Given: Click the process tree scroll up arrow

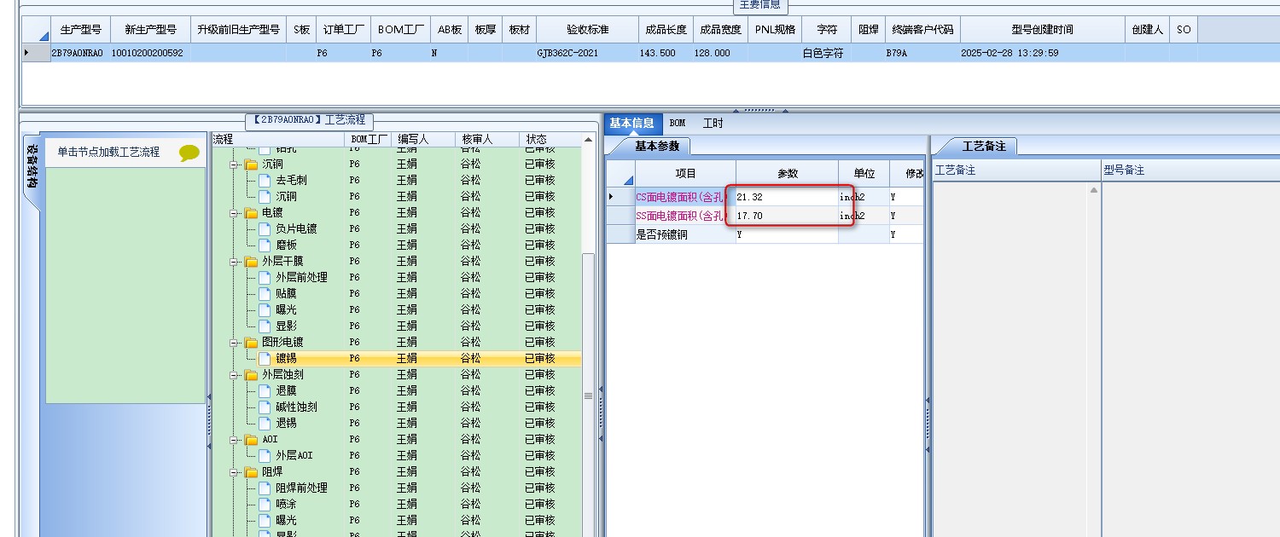Looking at the screenshot, I should (588, 140).
